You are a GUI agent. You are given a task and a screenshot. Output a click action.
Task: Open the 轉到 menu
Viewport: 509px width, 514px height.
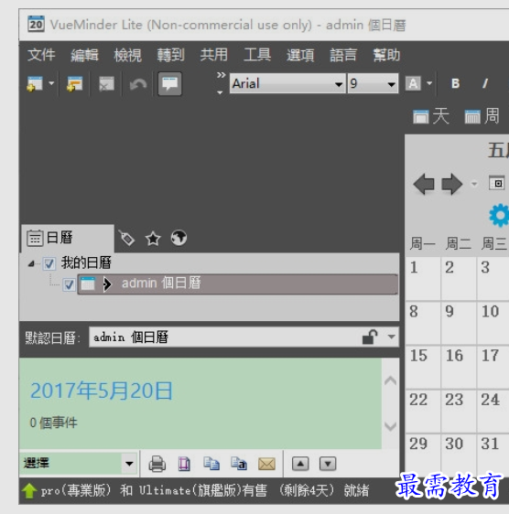click(x=171, y=55)
